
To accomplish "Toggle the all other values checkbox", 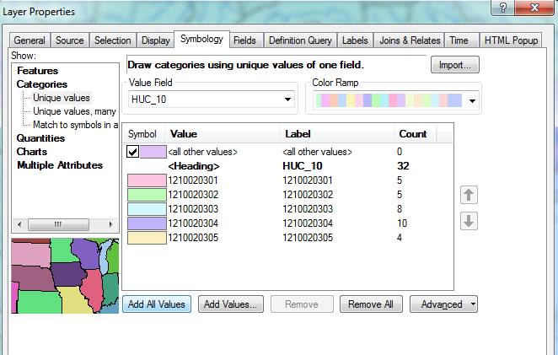I will 132,152.
